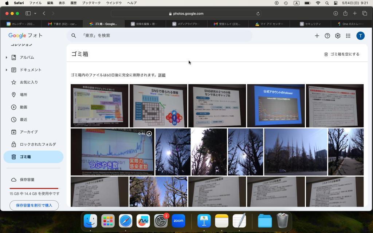This screenshot has height=233, width=373.
Task: Switch to the セキュリティ tab
Action: pyautogui.click(x=310, y=24)
